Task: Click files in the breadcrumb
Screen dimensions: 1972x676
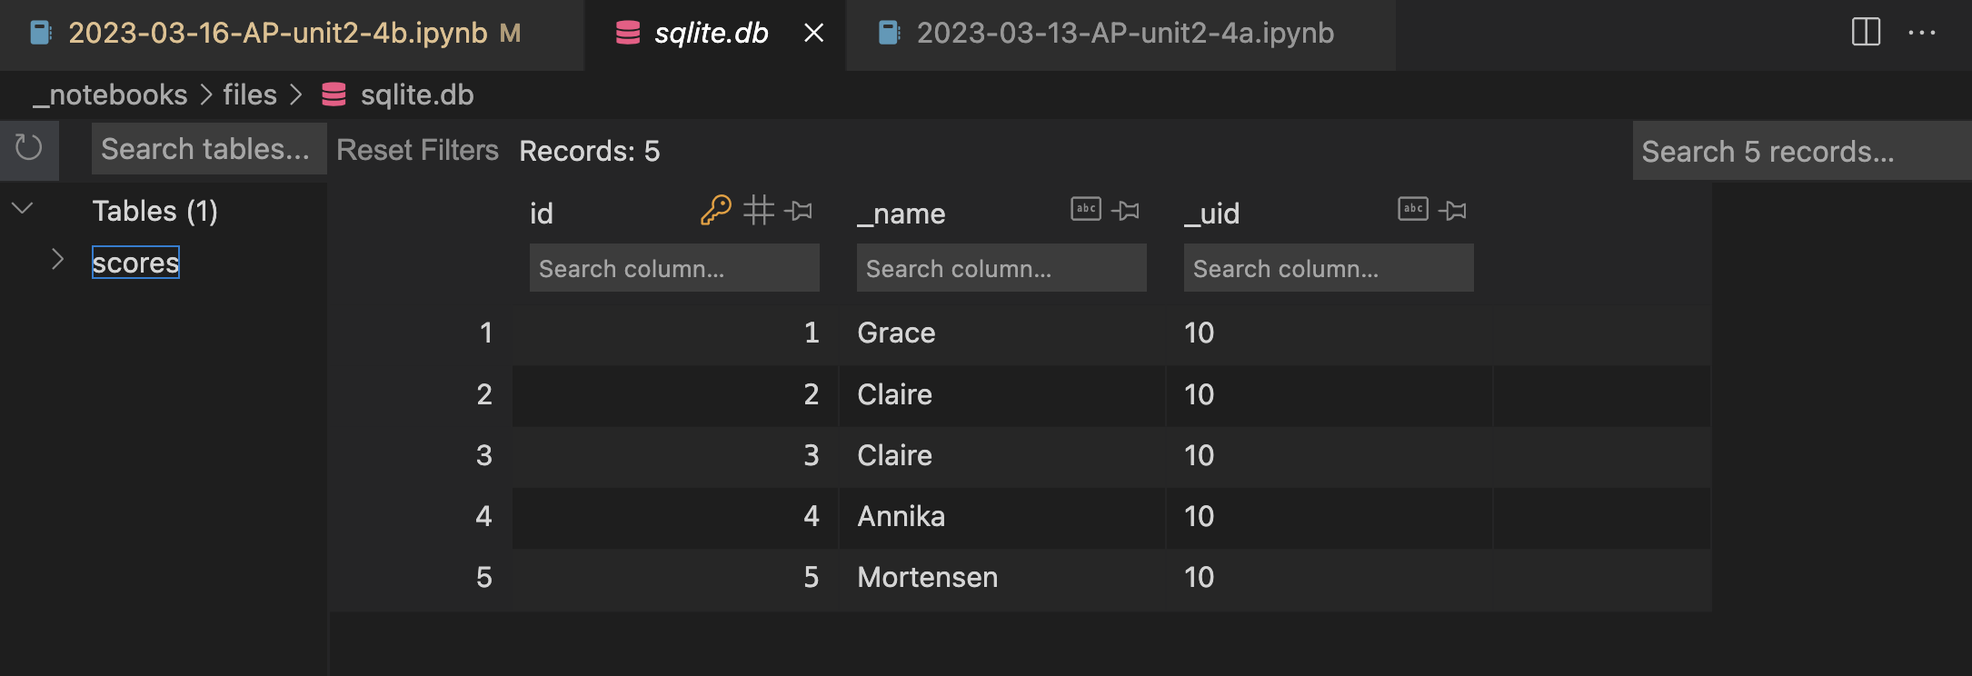Action: coord(250,94)
